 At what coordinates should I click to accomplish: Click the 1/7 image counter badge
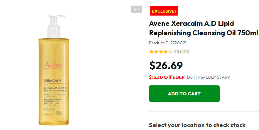137,9
